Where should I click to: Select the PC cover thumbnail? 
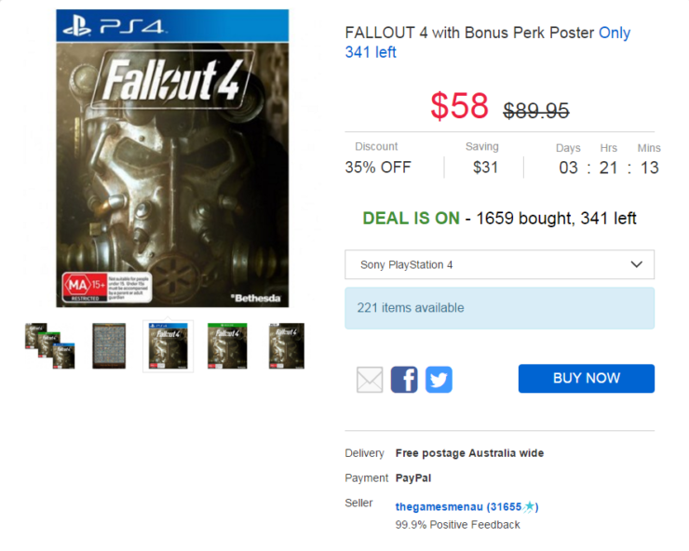pos(287,346)
